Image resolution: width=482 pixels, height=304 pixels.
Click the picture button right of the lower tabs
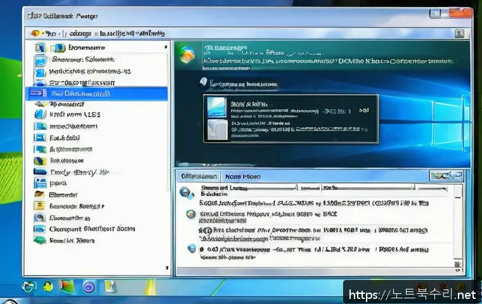(x=446, y=176)
